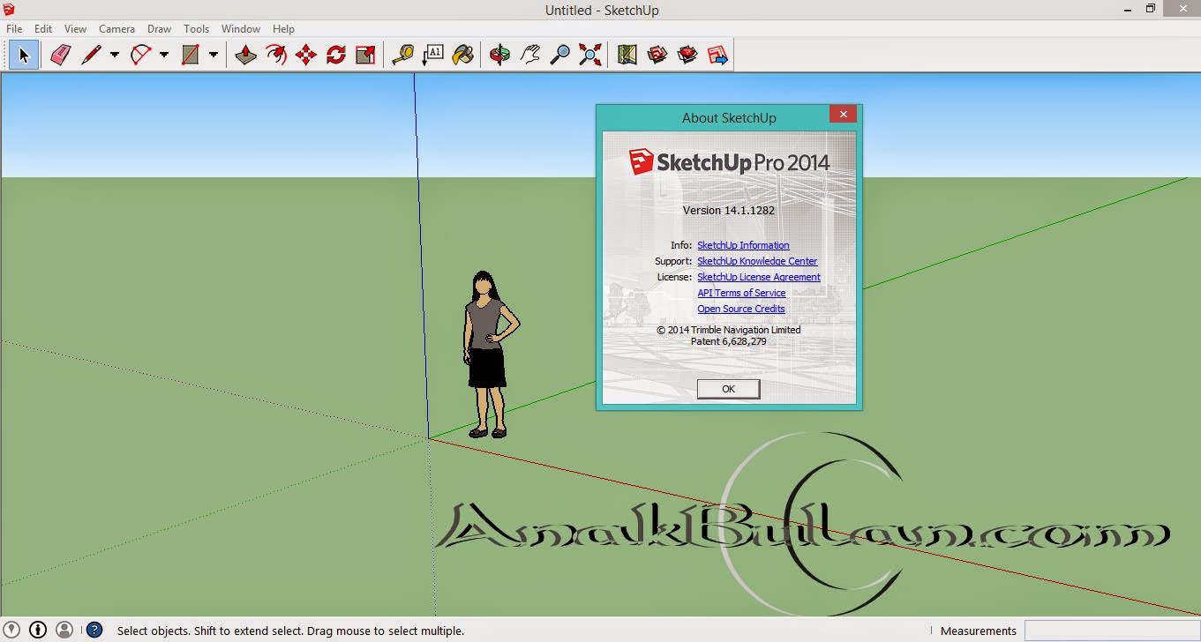The image size is (1201, 642).
Task: Select the Rotate tool
Action: point(336,56)
